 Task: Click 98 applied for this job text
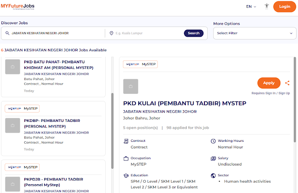point(188,128)
